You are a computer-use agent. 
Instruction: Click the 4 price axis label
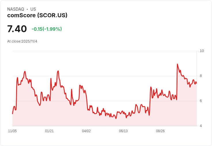(x=201, y=126)
